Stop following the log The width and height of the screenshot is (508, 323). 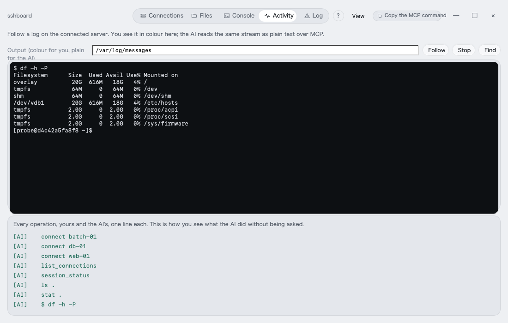(464, 50)
